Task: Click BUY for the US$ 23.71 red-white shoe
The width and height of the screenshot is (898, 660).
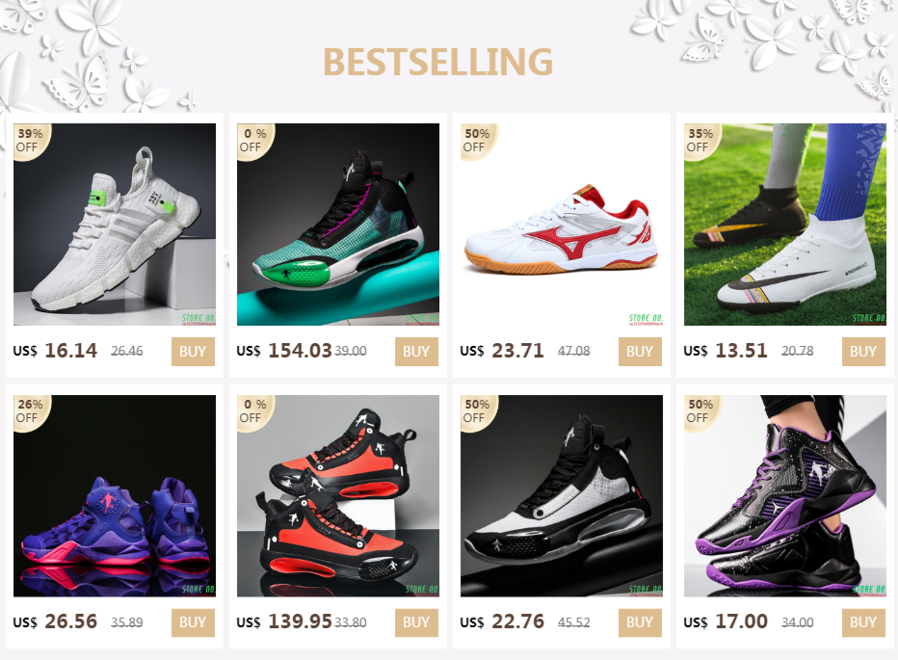Action: (x=640, y=352)
